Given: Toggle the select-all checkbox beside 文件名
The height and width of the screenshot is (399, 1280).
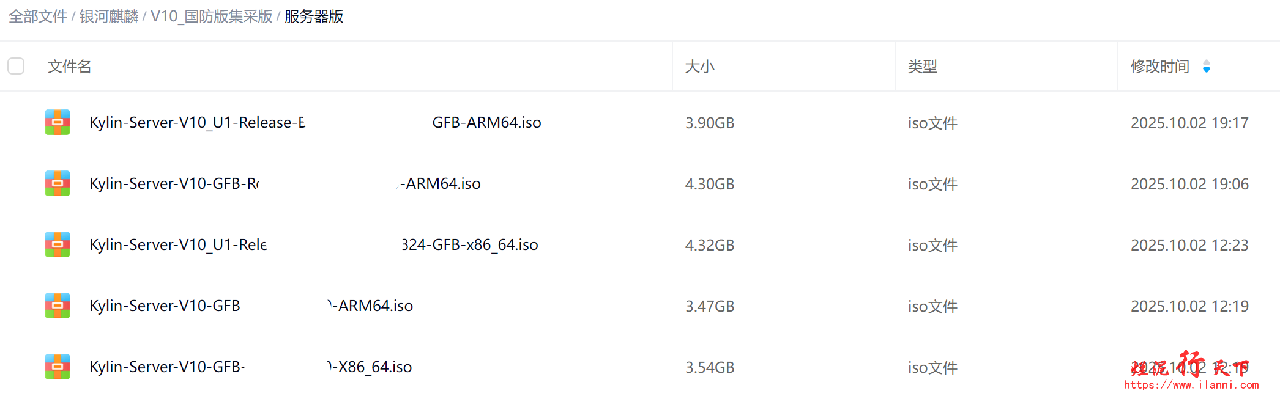Looking at the screenshot, I should [x=16, y=66].
